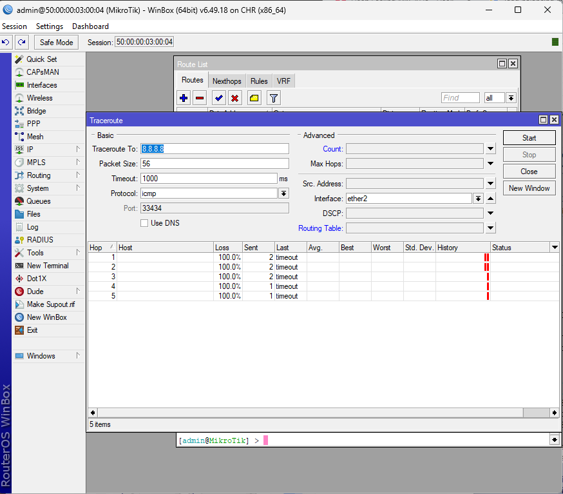Toggle the Safe Mode button

(56, 43)
